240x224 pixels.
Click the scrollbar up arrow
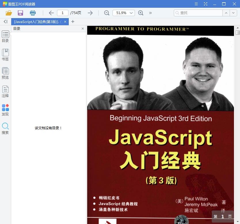tap(237, 28)
